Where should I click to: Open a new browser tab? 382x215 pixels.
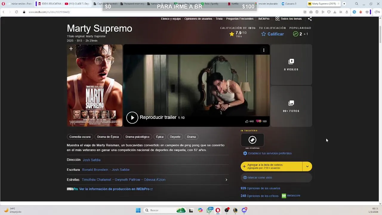[344, 4]
